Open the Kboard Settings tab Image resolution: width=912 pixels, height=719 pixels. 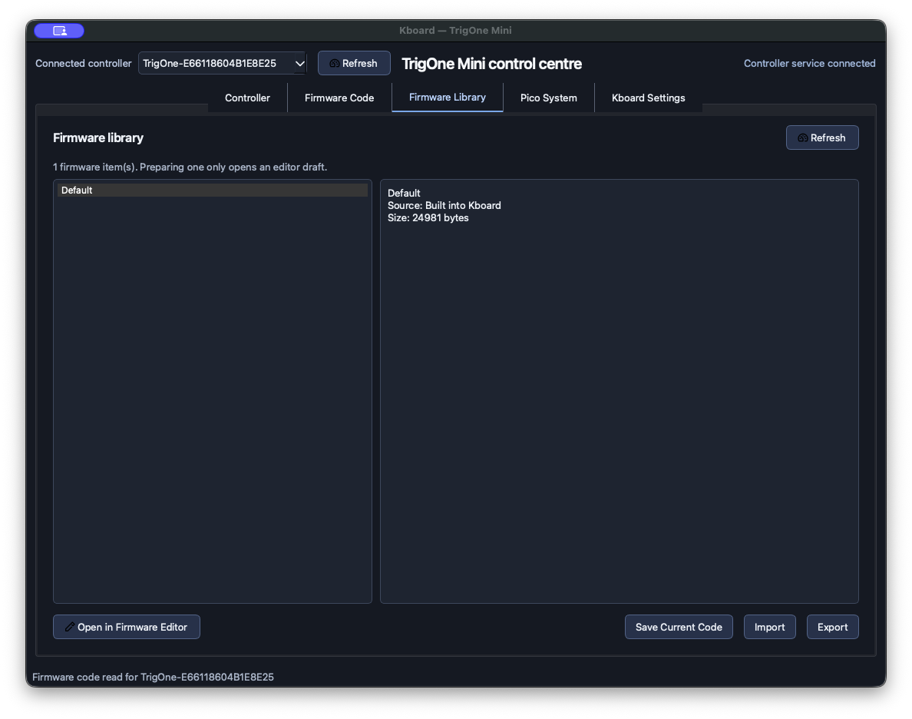(x=648, y=98)
